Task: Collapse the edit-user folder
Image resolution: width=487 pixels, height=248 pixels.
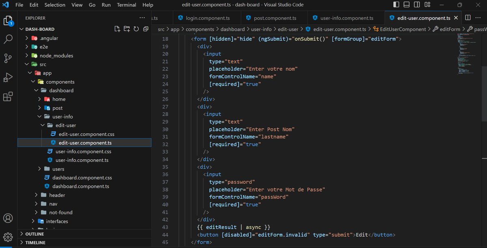Action: click(x=84, y=126)
